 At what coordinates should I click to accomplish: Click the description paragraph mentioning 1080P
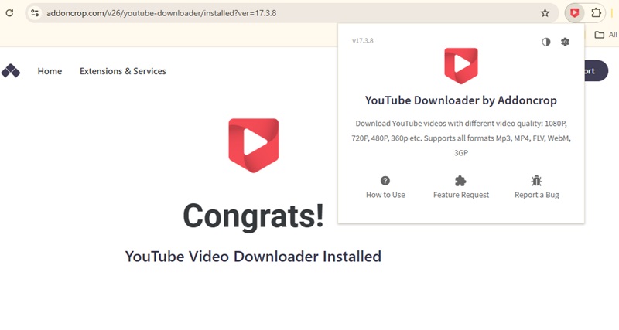[460, 138]
